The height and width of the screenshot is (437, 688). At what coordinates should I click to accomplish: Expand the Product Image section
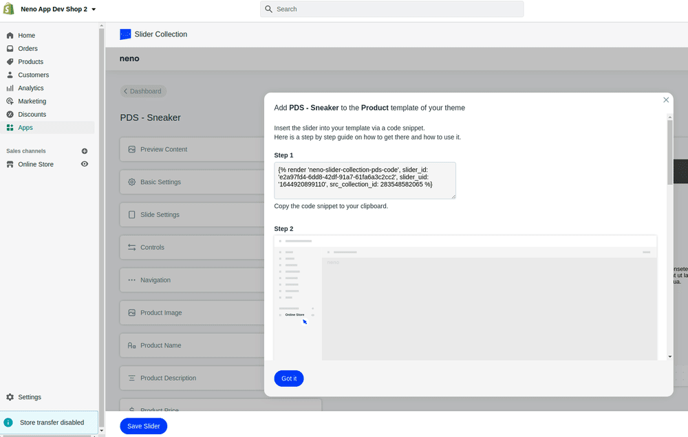(x=192, y=313)
